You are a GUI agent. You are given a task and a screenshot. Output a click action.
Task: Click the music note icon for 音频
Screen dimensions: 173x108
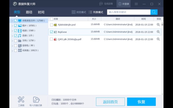[20, 36]
